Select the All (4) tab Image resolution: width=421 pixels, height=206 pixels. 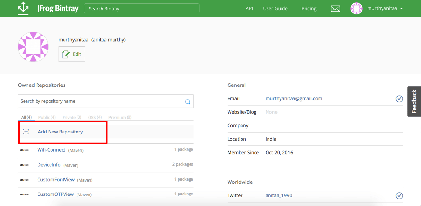pos(26,117)
